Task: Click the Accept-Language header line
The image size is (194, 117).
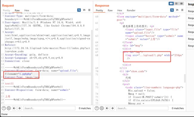Action: pyautogui.click(x=34, y=58)
